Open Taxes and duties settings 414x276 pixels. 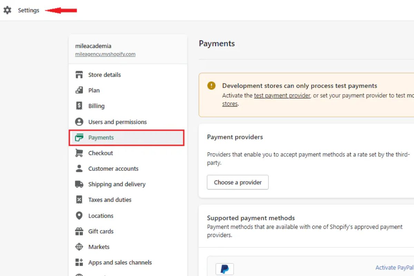tap(110, 200)
